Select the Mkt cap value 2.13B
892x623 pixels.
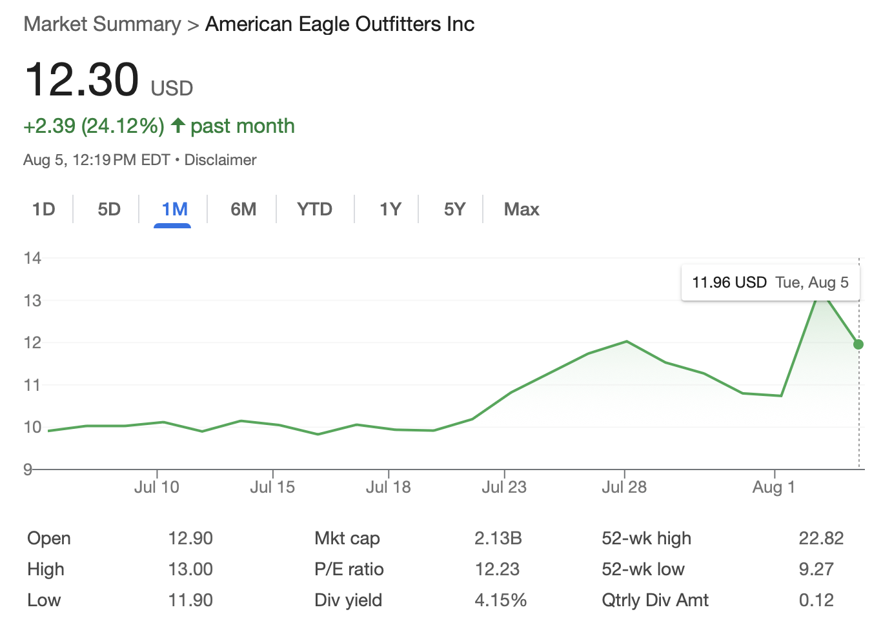pos(499,538)
